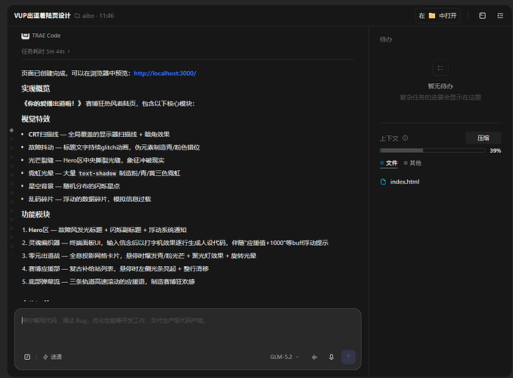This screenshot has width=513, height=378.
Task: Switch to the 其他 tab
Action: pyautogui.click(x=412, y=163)
